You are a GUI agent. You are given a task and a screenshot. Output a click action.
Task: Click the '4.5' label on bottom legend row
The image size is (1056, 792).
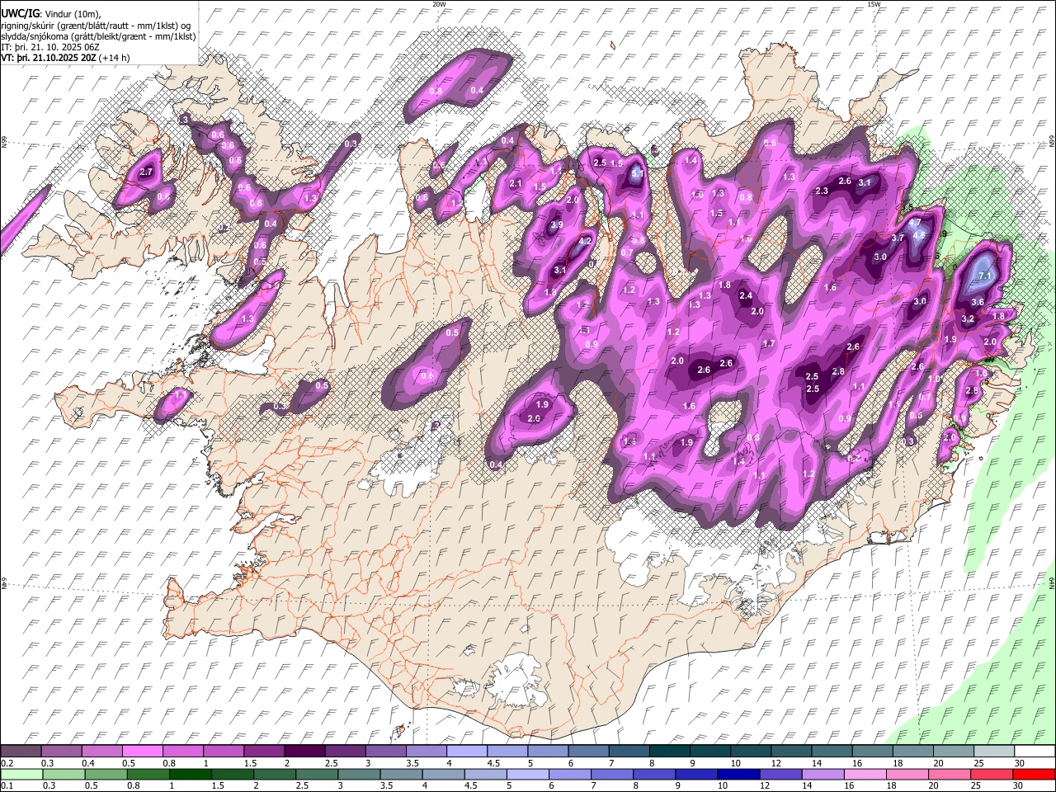point(471,785)
